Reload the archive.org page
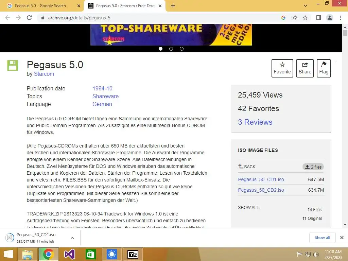The image size is (348, 261). (29, 18)
